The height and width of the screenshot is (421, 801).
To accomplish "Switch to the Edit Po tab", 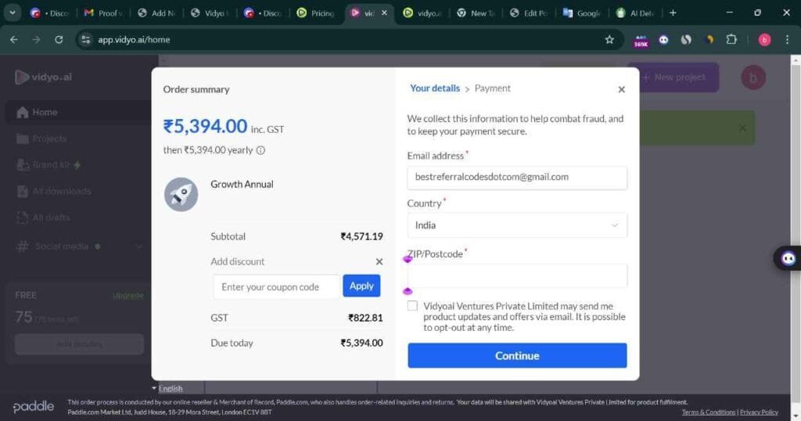I will (529, 13).
